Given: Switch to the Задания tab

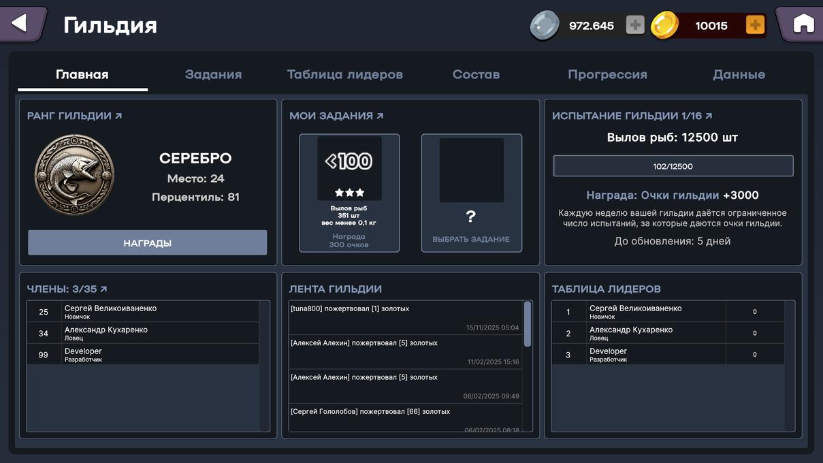Looking at the screenshot, I should (x=213, y=75).
